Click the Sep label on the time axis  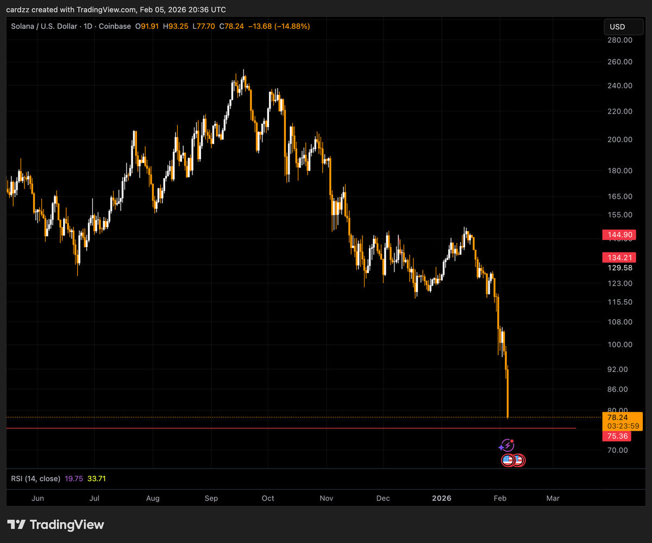211,498
